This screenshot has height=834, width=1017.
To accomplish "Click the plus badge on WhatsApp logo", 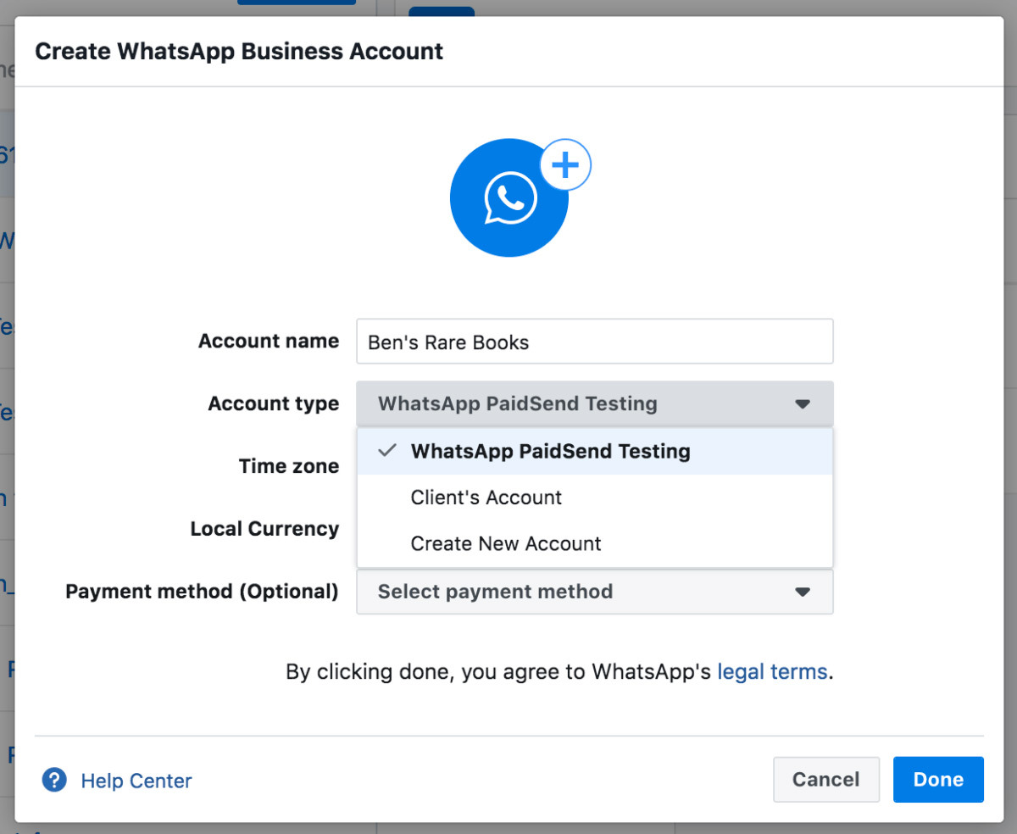I will pos(565,164).
